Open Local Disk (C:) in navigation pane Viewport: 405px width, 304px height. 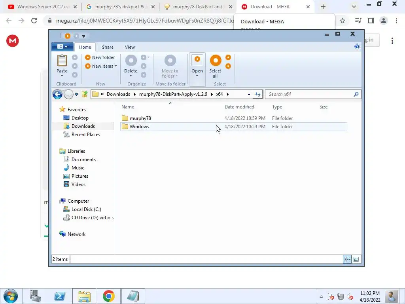(86, 209)
